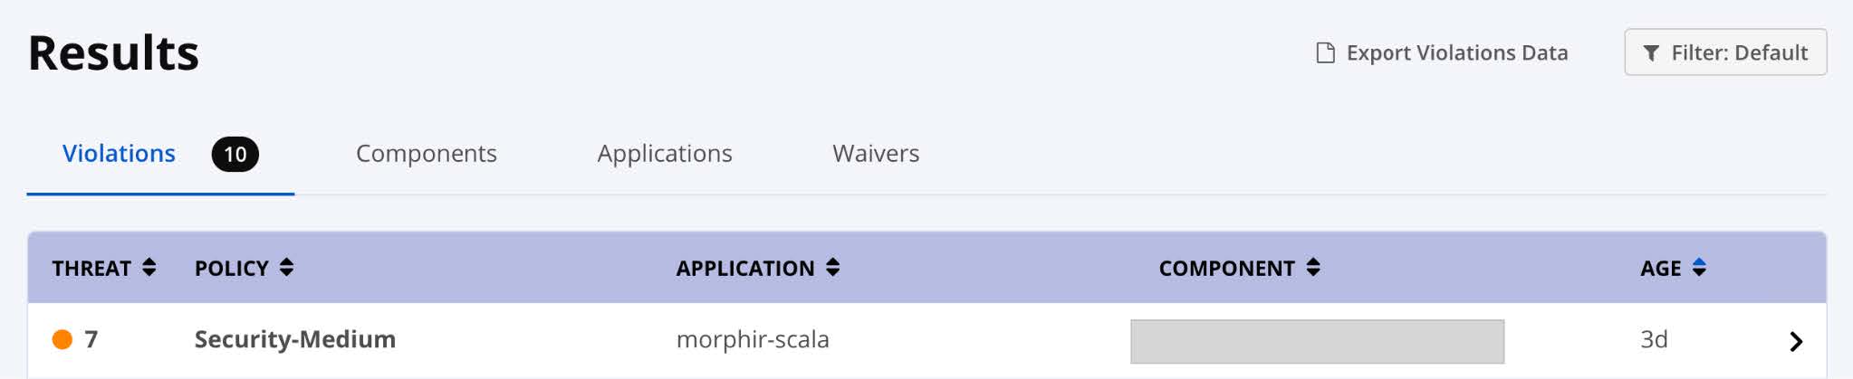Click the Export Violations Data document icon
The width and height of the screenshot is (1853, 379).
coord(1325,52)
